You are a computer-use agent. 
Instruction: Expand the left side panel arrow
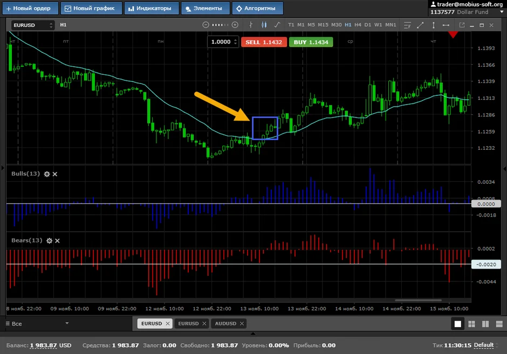point(3,168)
